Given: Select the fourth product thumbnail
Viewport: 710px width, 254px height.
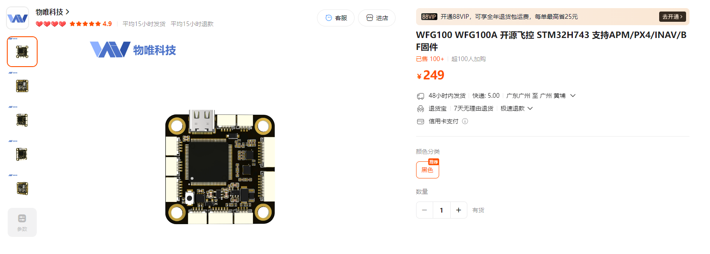Looking at the screenshot, I should click(x=22, y=154).
